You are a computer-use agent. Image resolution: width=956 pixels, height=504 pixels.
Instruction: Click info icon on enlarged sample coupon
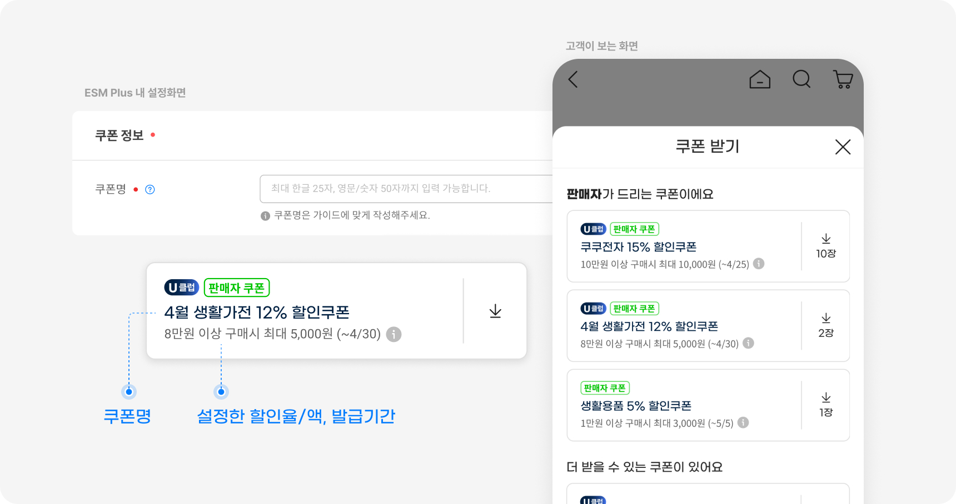pyautogui.click(x=394, y=334)
